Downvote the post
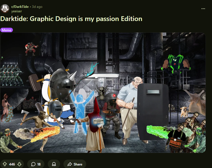Screen dimensions: 212x168 19,164
